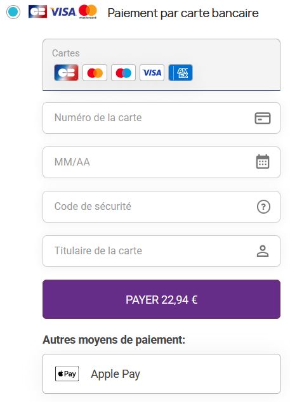Click the Visa icon in Cartes row
290x402 pixels.
tap(152, 72)
